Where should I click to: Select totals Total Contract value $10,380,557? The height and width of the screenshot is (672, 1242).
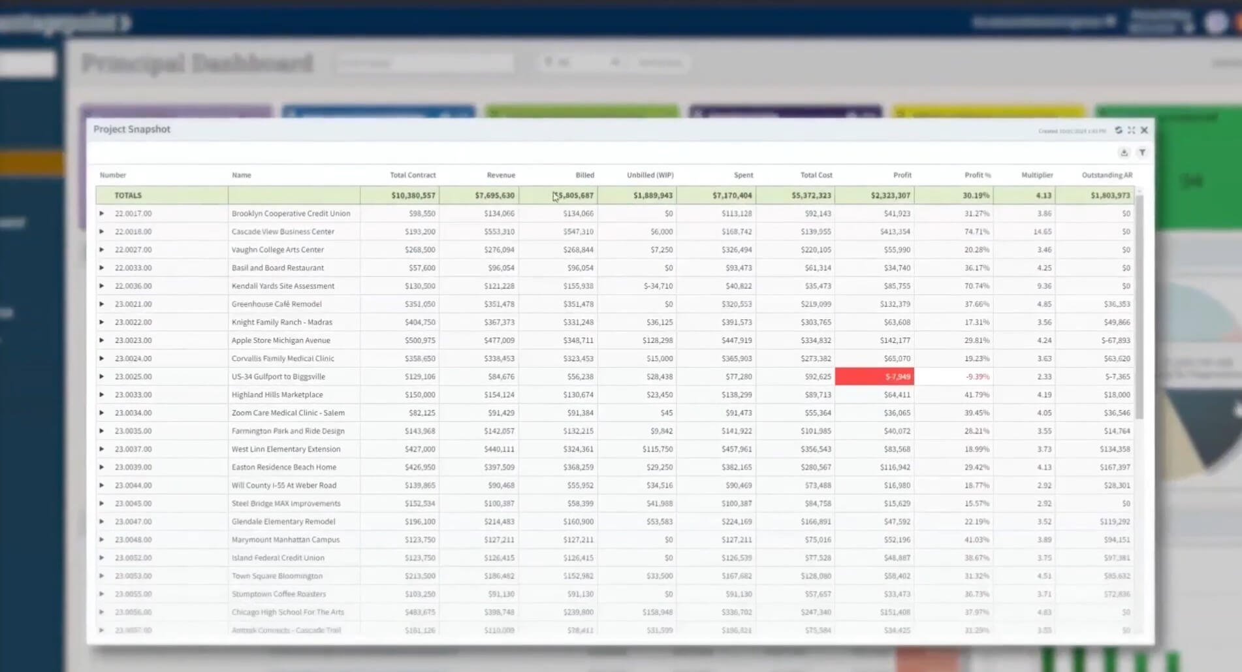pos(413,195)
